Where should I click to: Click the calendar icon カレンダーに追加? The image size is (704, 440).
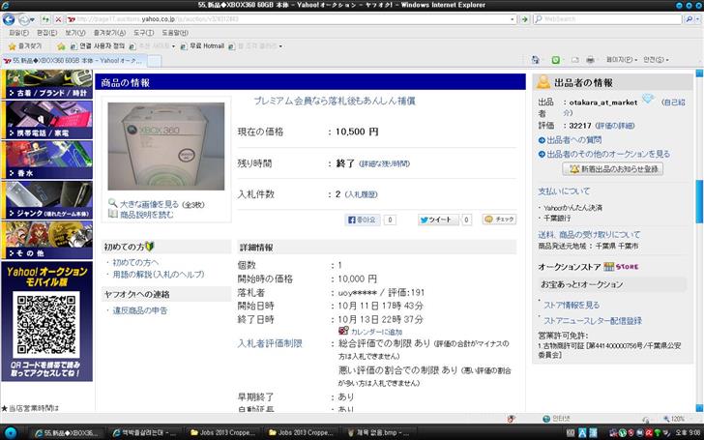343,332
